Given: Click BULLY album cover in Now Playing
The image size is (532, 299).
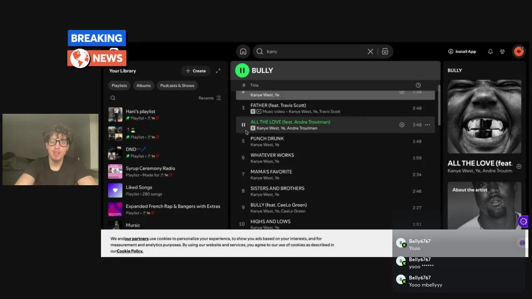Looking at the screenshot, I should [484, 117].
